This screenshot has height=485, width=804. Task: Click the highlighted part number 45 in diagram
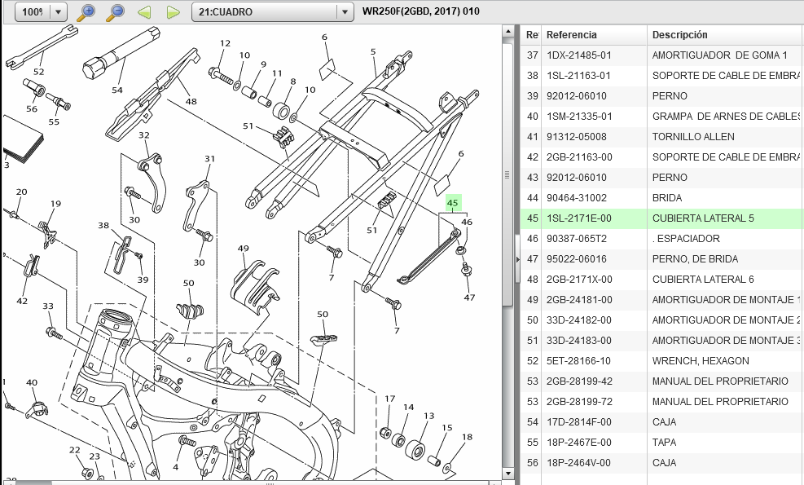[453, 203]
